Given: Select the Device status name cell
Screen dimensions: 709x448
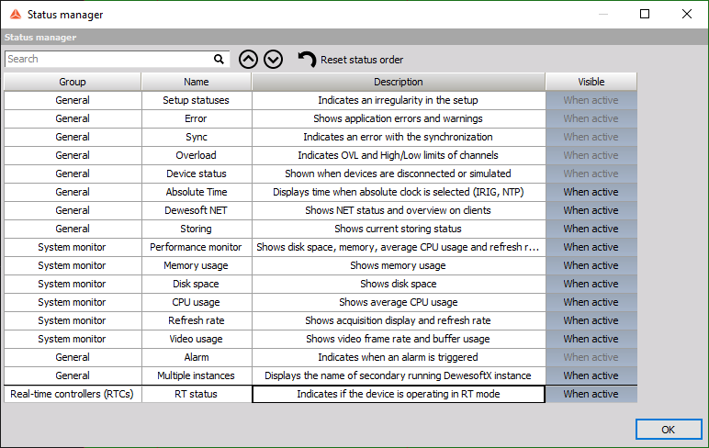Looking at the screenshot, I should (197, 174).
